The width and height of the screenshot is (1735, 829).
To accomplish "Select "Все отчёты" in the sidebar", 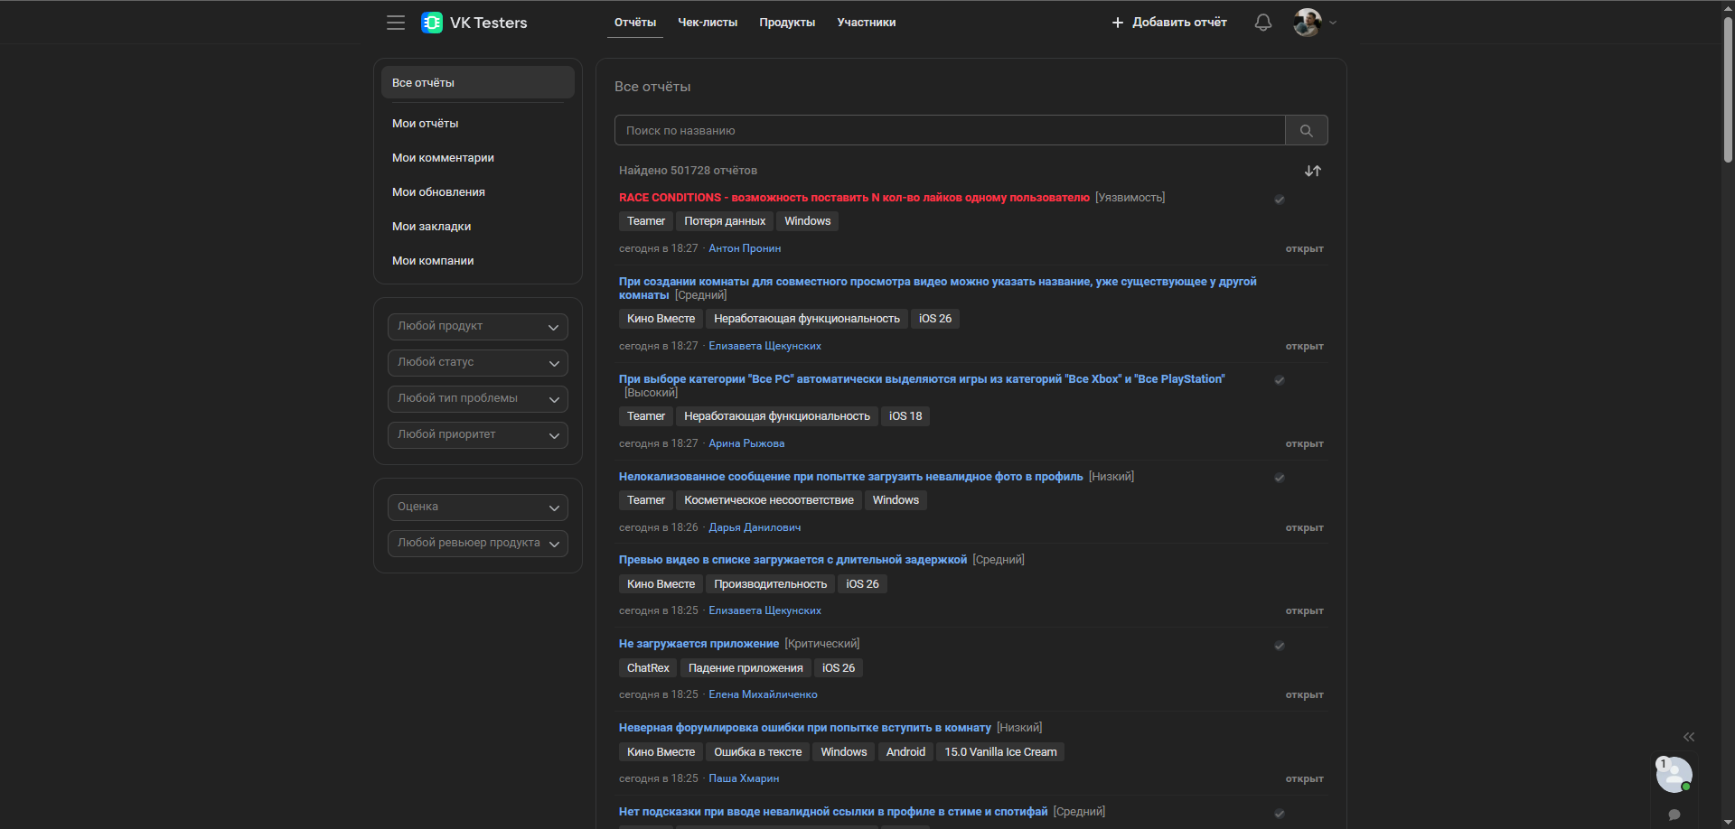I will pos(478,82).
